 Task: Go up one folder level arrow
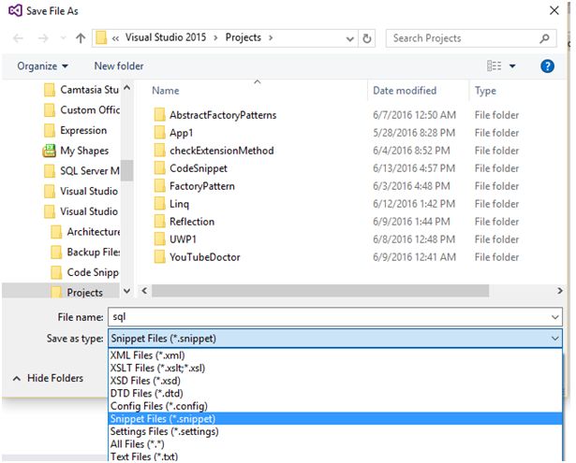click(81, 38)
